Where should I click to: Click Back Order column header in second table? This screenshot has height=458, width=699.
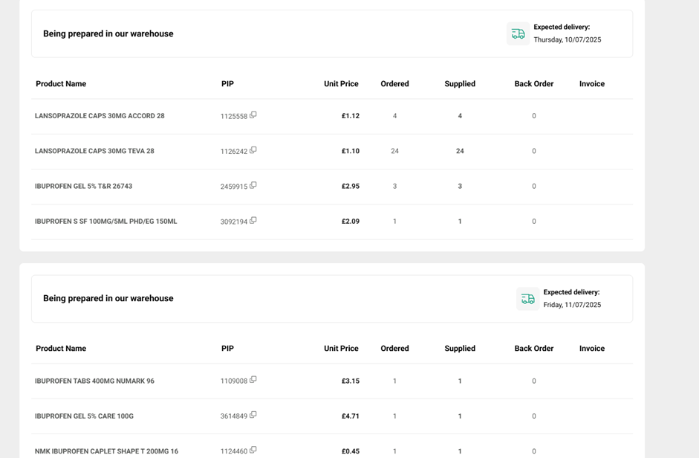pos(533,349)
